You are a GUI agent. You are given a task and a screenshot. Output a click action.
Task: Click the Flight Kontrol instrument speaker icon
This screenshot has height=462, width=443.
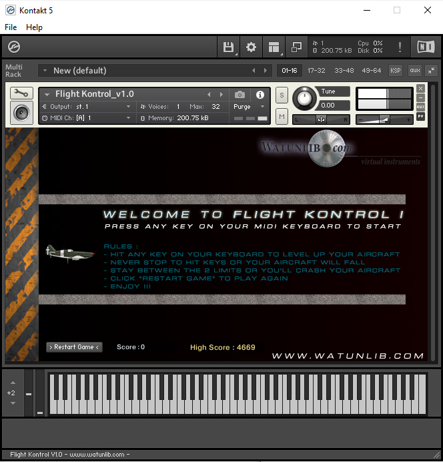[21, 113]
